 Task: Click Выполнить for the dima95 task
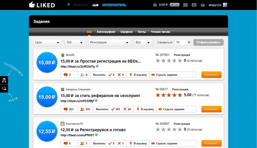tap(212, 75)
